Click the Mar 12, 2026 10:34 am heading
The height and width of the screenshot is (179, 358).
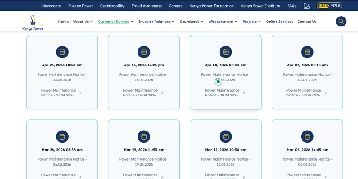pos(225,150)
